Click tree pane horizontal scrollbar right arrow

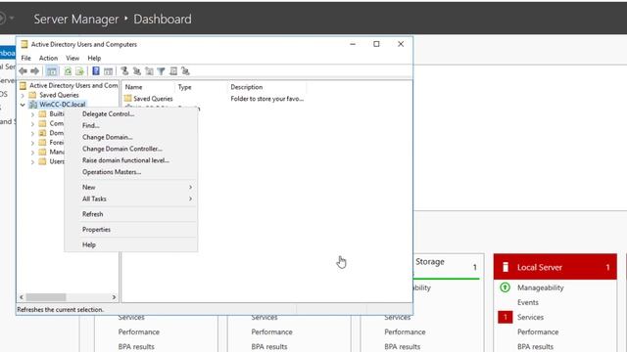[x=114, y=297]
